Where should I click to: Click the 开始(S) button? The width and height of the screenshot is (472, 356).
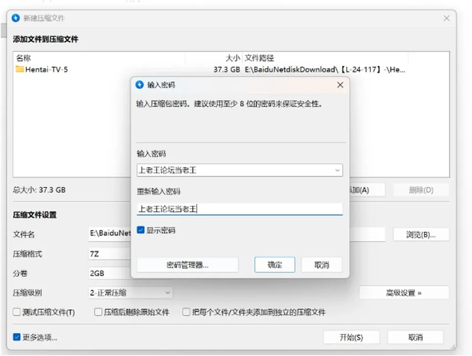(351, 337)
